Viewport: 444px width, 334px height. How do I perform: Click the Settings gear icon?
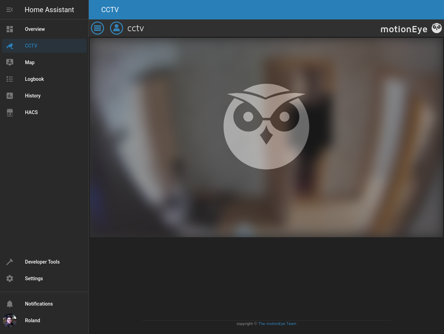coord(10,279)
